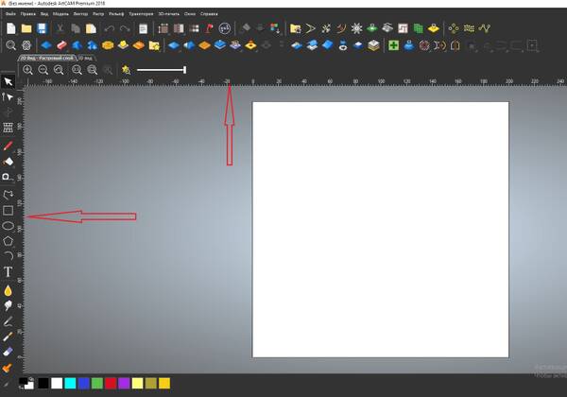
Task: Click the white starburst icon in top toolbar
Action: coord(356,28)
